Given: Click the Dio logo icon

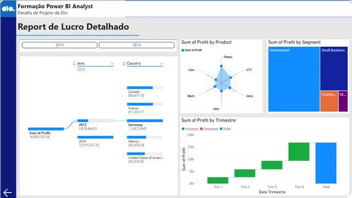Looking at the screenshot, I should (8, 9).
